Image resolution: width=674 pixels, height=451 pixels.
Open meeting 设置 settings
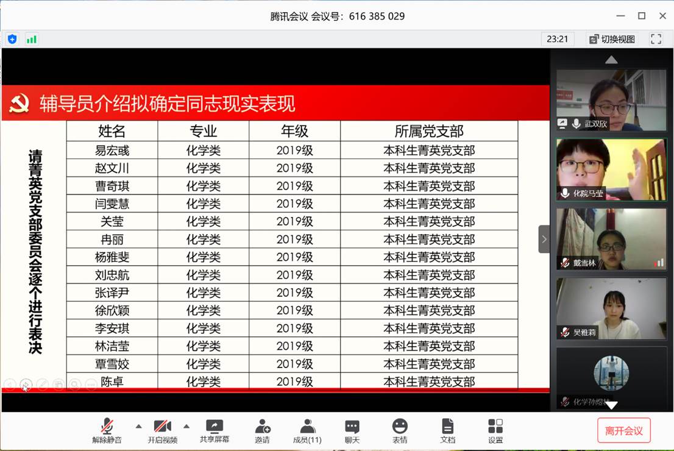pyautogui.click(x=495, y=430)
